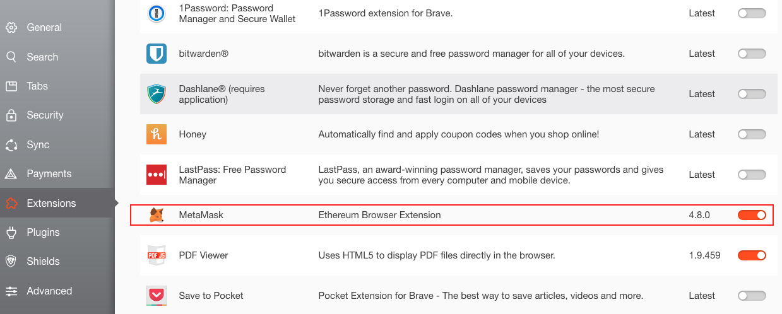Enable the Honey extension switch
The height and width of the screenshot is (314, 782).
(x=752, y=134)
